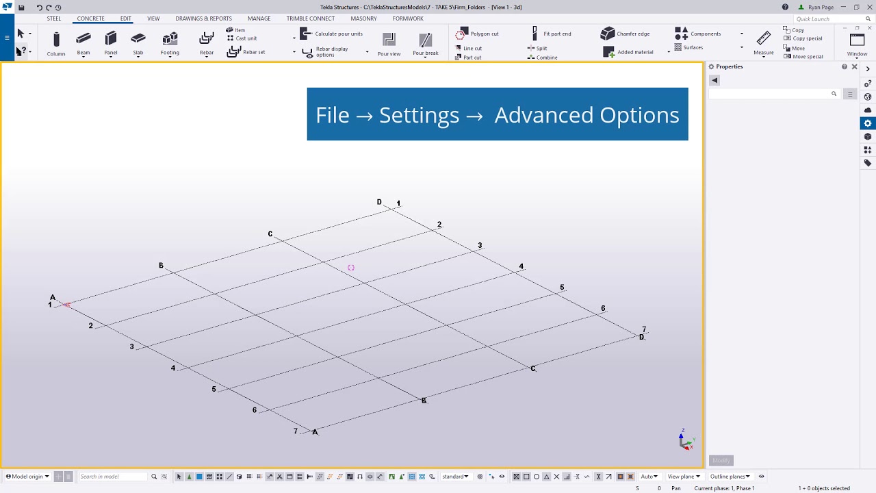Select the Polygon cut tool
The height and width of the screenshot is (493, 876).
(x=478, y=34)
